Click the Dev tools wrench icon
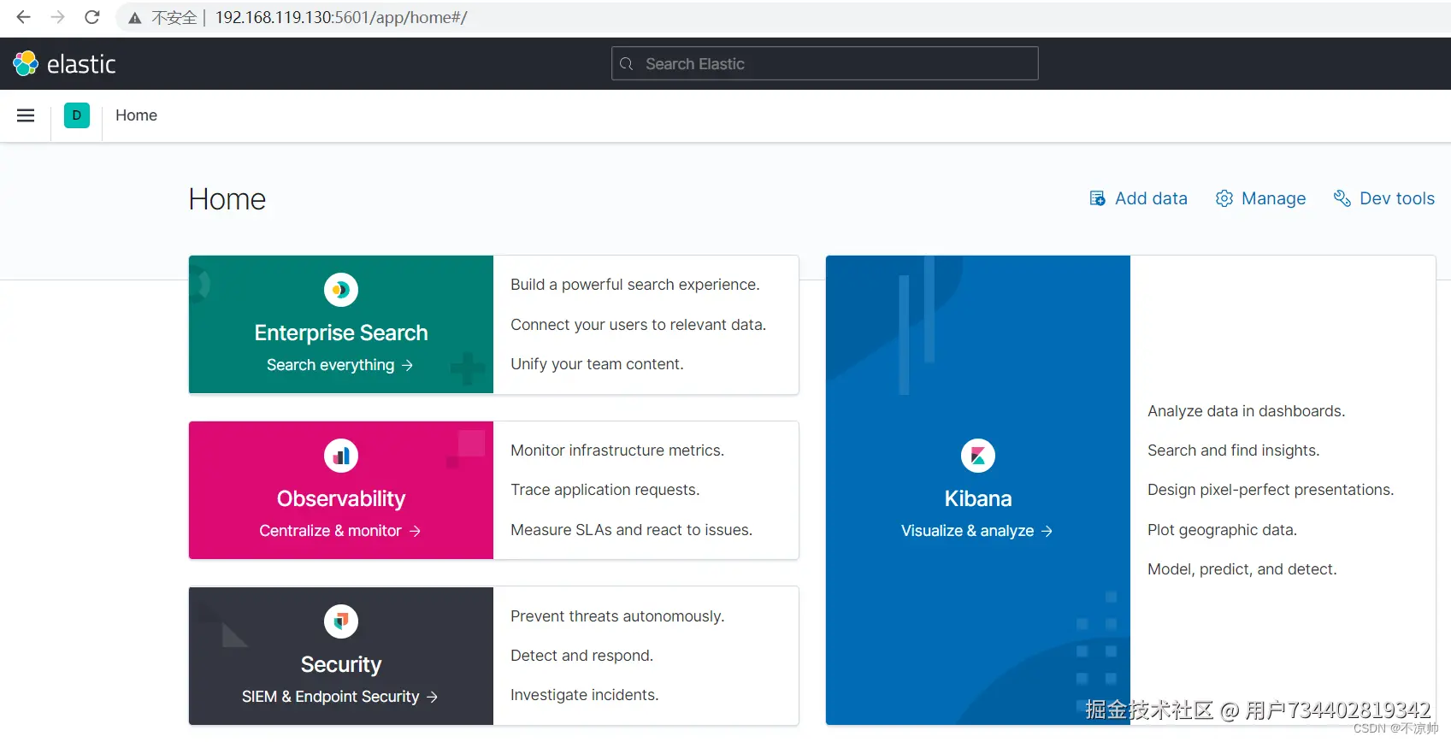The width and height of the screenshot is (1451, 742). [1342, 198]
